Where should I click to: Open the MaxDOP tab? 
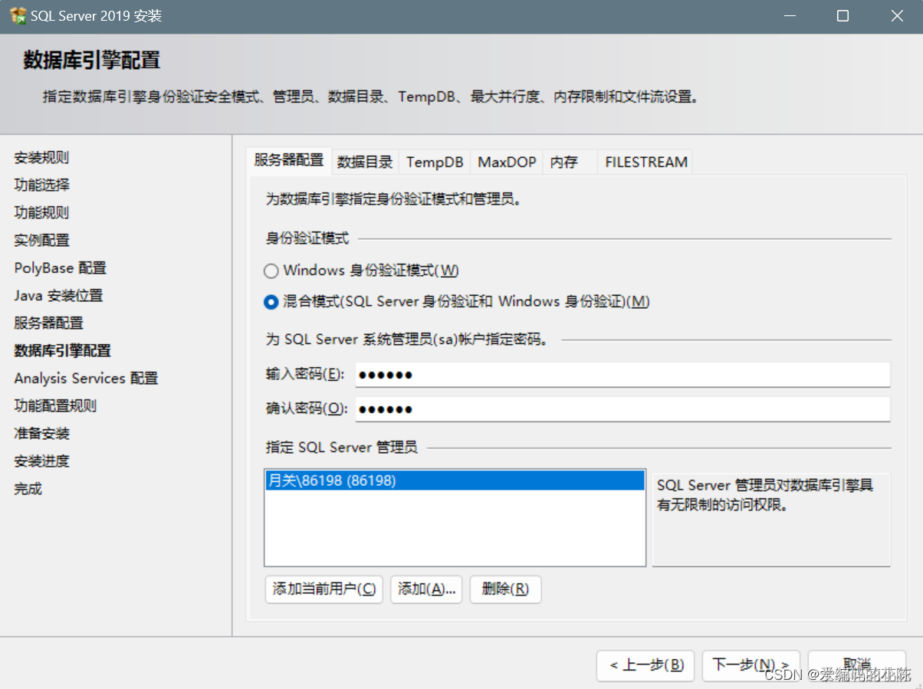tap(507, 162)
